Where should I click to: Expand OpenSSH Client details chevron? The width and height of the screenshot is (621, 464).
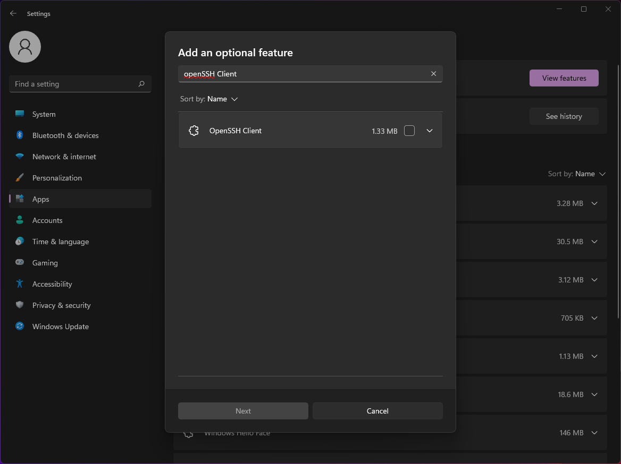click(x=429, y=131)
